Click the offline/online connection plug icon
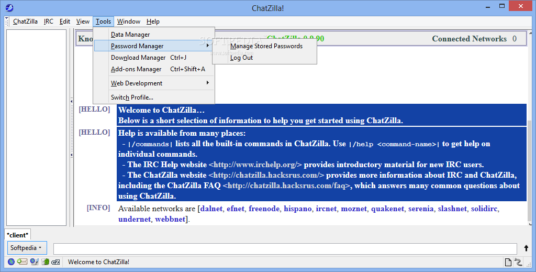Viewport: 536px width, 272px height. coord(519,262)
